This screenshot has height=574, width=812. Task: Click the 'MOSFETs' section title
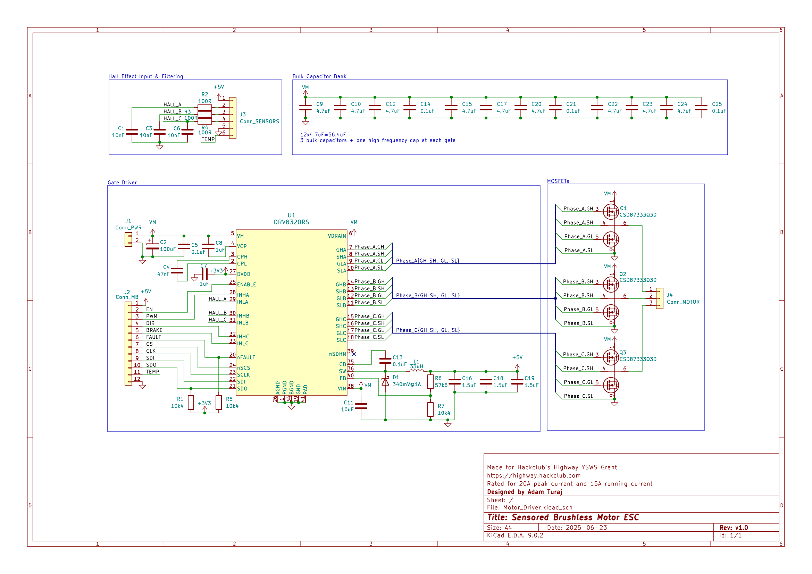click(x=558, y=181)
